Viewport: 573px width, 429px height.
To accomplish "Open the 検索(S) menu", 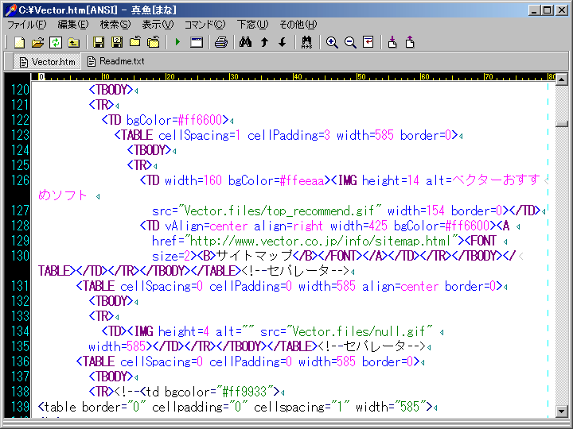I will coord(115,25).
